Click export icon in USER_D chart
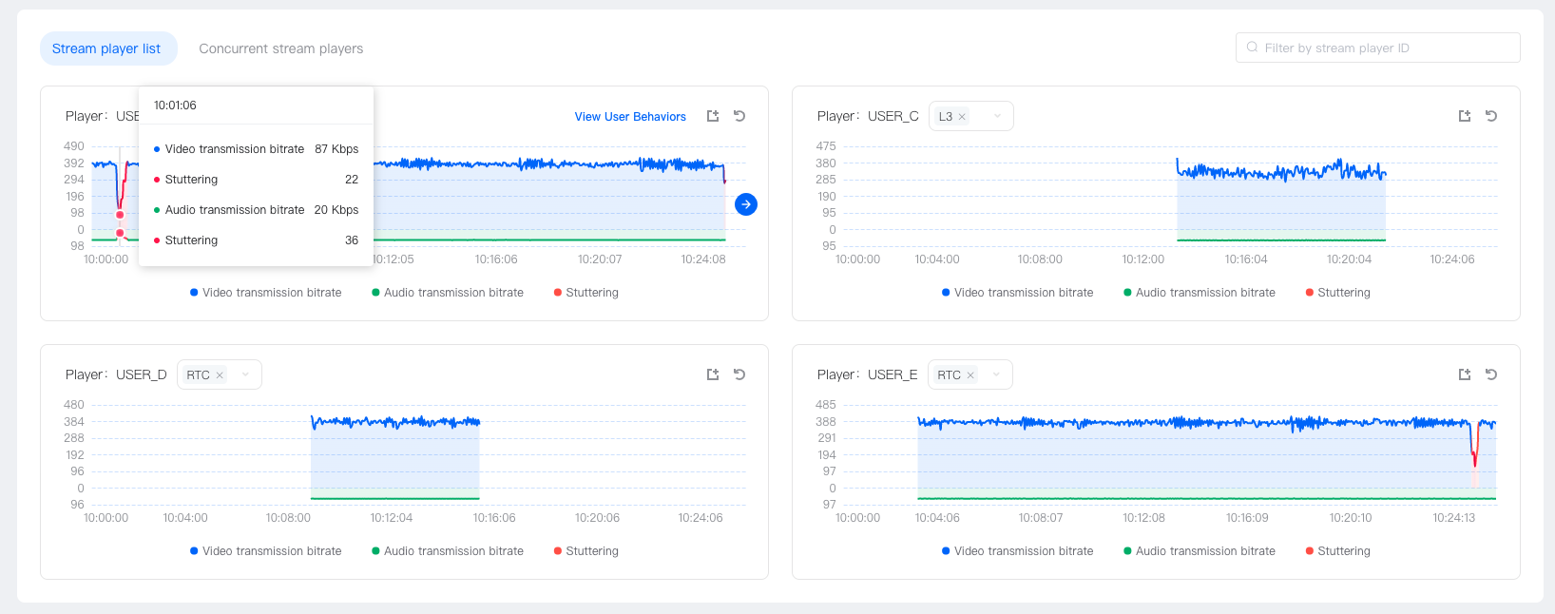The image size is (1555, 614). tap(712, 374)
